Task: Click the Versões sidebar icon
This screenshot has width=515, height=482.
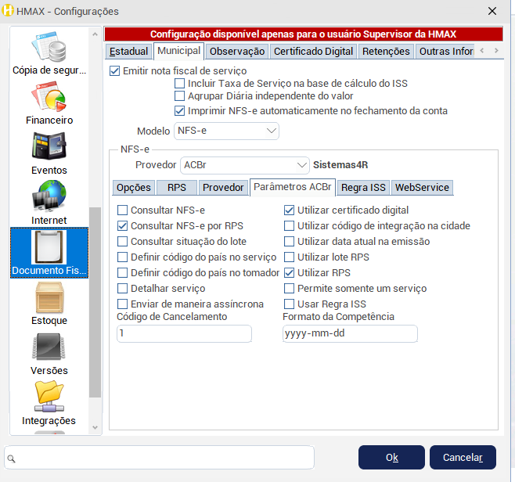Action: click(49, 348)
